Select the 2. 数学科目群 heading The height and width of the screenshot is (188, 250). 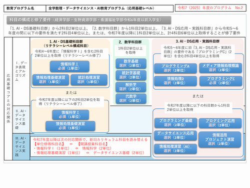tap(130, 42)
